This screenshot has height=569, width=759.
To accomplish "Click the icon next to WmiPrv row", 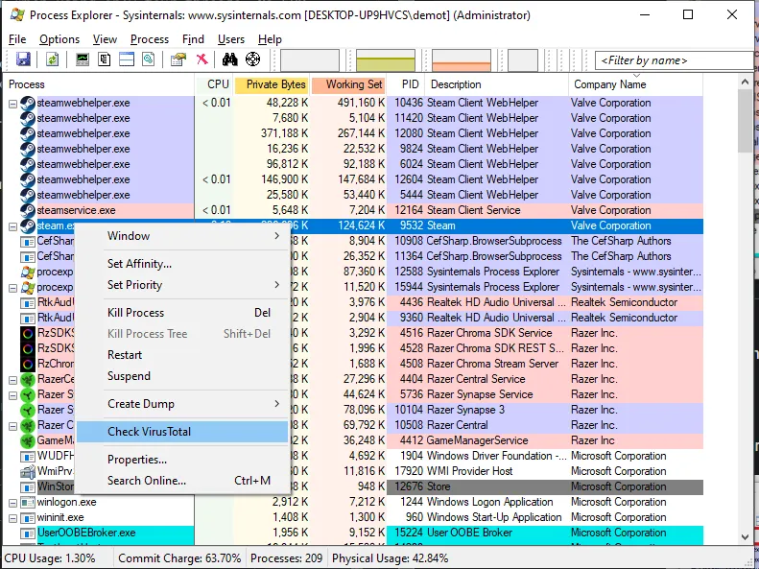I will point(28,471).
